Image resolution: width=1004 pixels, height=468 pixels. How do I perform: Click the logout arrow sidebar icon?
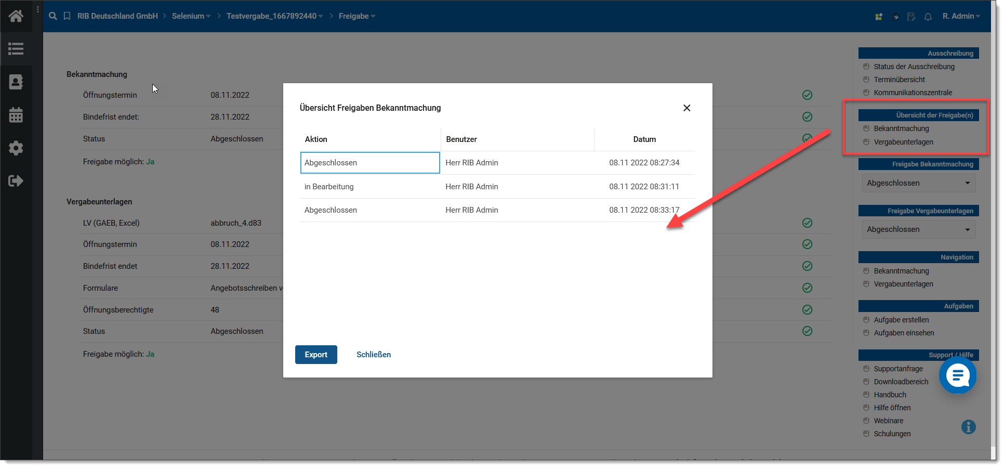point(16,181)
